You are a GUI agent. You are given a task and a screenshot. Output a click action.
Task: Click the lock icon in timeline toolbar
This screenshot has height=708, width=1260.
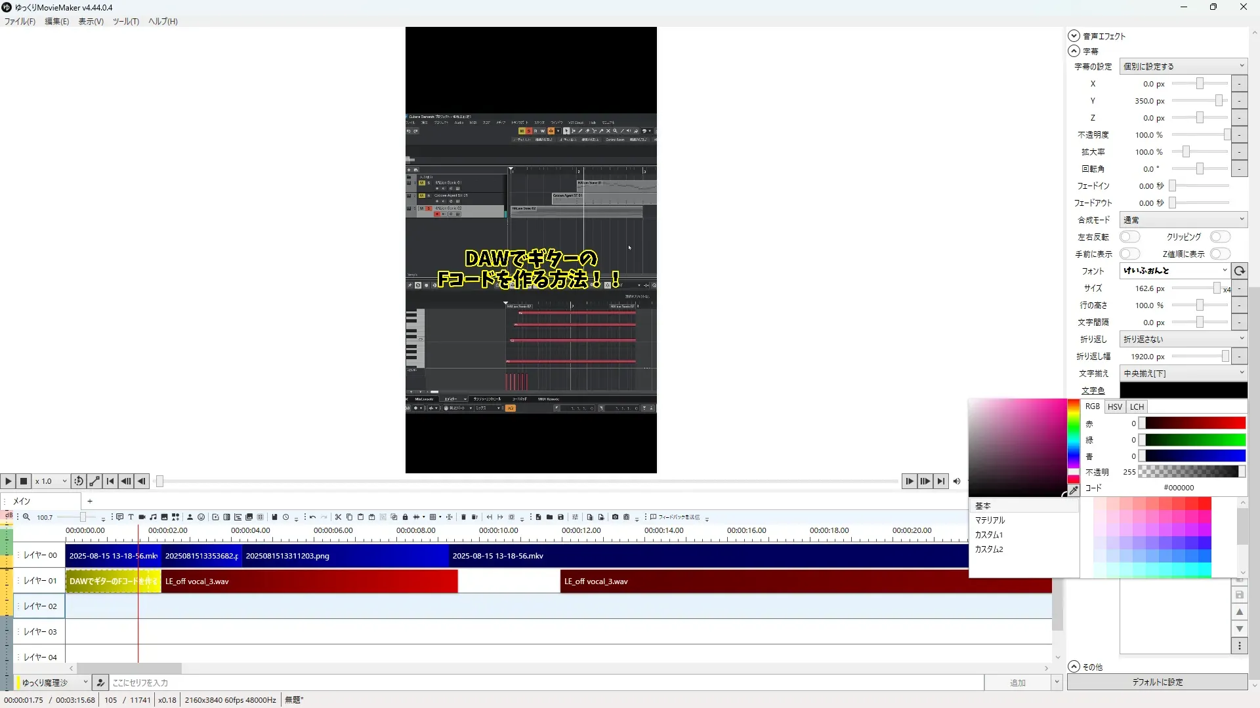(405, 517)
